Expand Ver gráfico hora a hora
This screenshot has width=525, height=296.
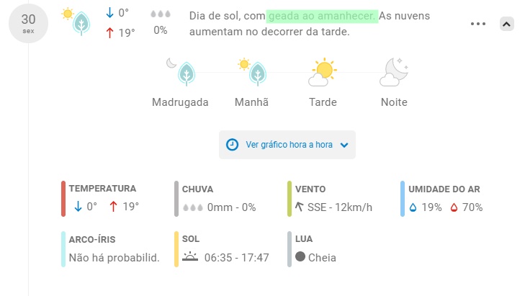click(287, 145)
